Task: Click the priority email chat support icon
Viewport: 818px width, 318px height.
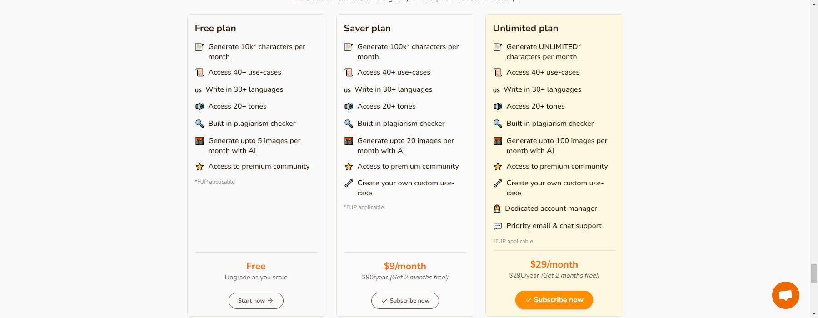Action: (497, 226)
